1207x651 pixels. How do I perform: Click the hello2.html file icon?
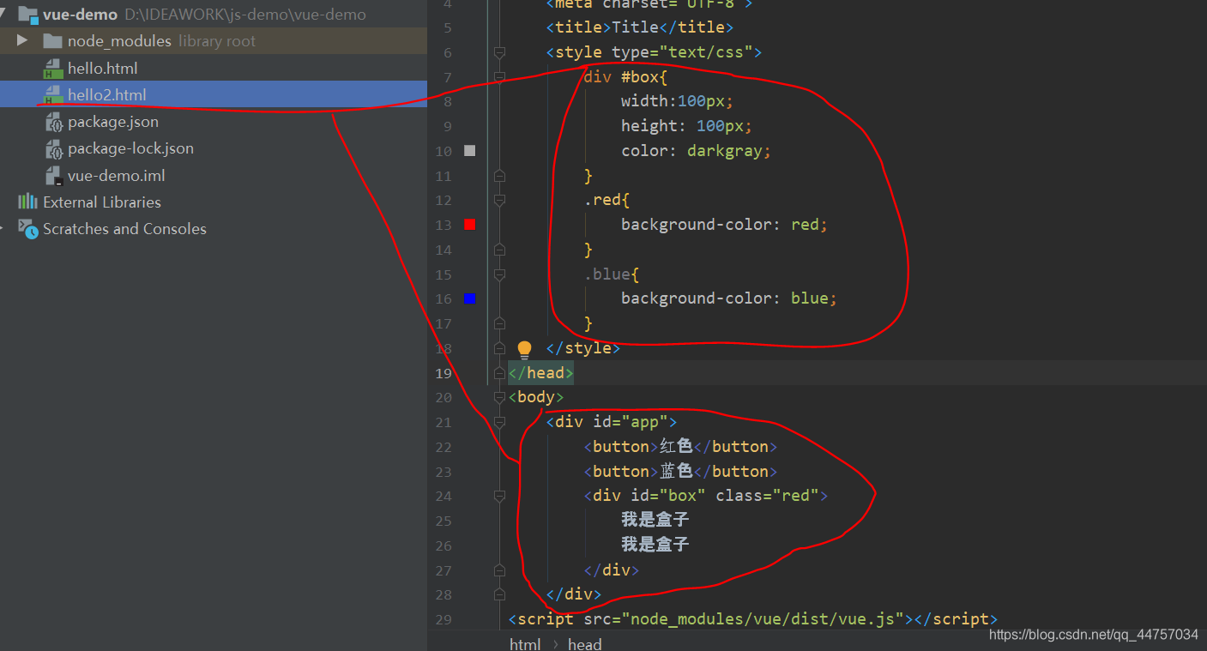pyautogui.click(x=53, y=95)
